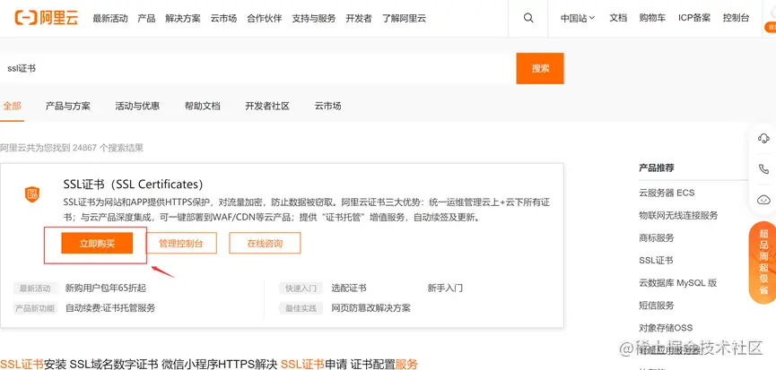Screen dimensions: 776x370
Task: Open the 合作伙伴 menu
Action: (265, 18)
